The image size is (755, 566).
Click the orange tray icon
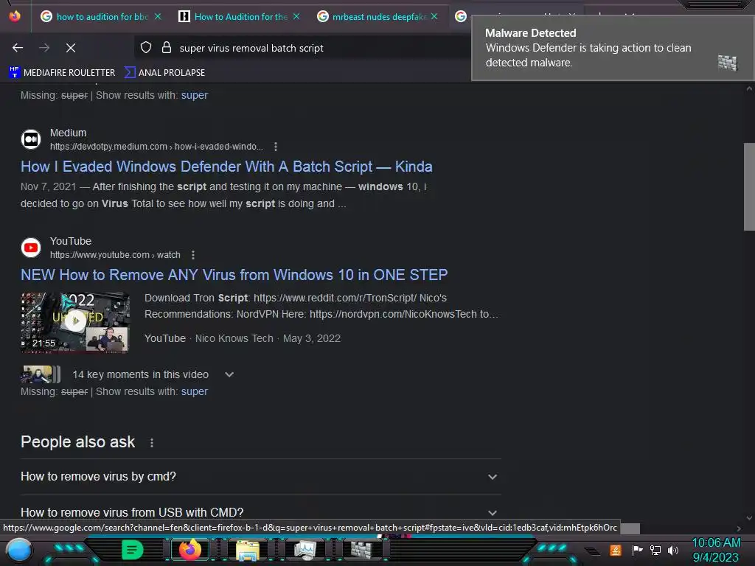(x=616, y=550)
